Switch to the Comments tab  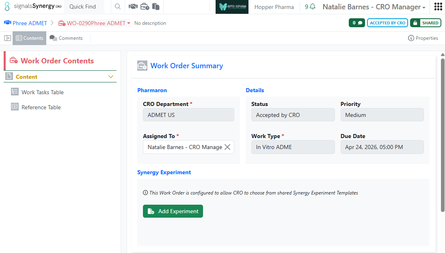point(66,38)
